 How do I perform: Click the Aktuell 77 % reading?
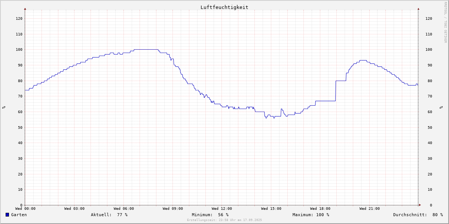[109, 215]
